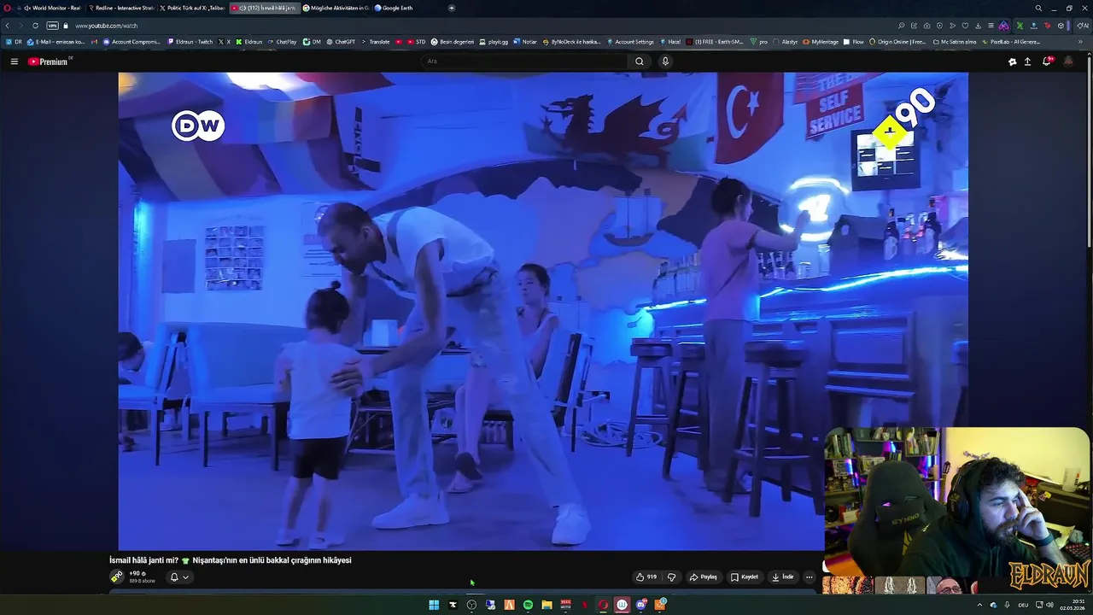
Task: Open the Aria AI button
Action: click(1084, 26)
